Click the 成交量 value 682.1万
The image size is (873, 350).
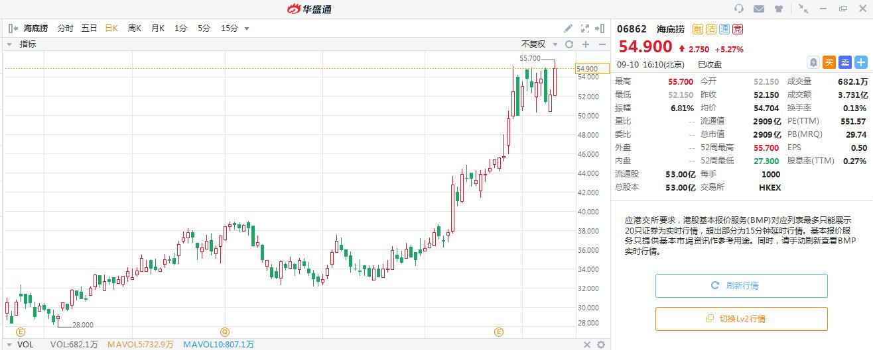[853, 82]
